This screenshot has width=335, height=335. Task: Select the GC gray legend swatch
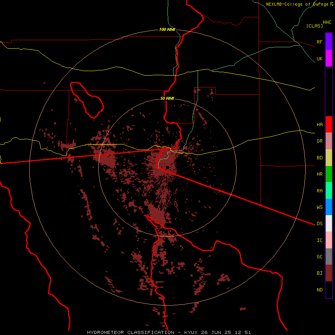(x=329, y=256)
